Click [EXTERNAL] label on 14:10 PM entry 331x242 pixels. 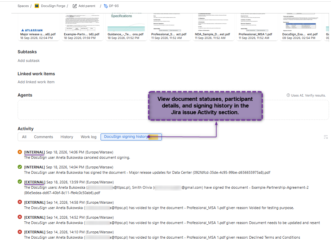pos(35,232)
